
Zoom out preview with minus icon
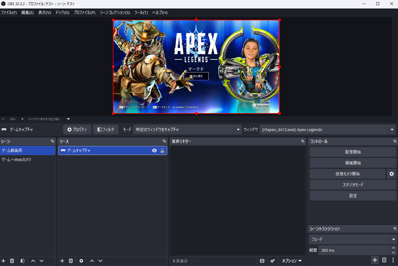[x=3, y=119]
